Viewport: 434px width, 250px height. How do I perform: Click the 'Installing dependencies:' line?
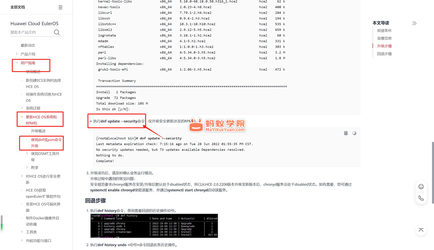[x=120, y=64]
